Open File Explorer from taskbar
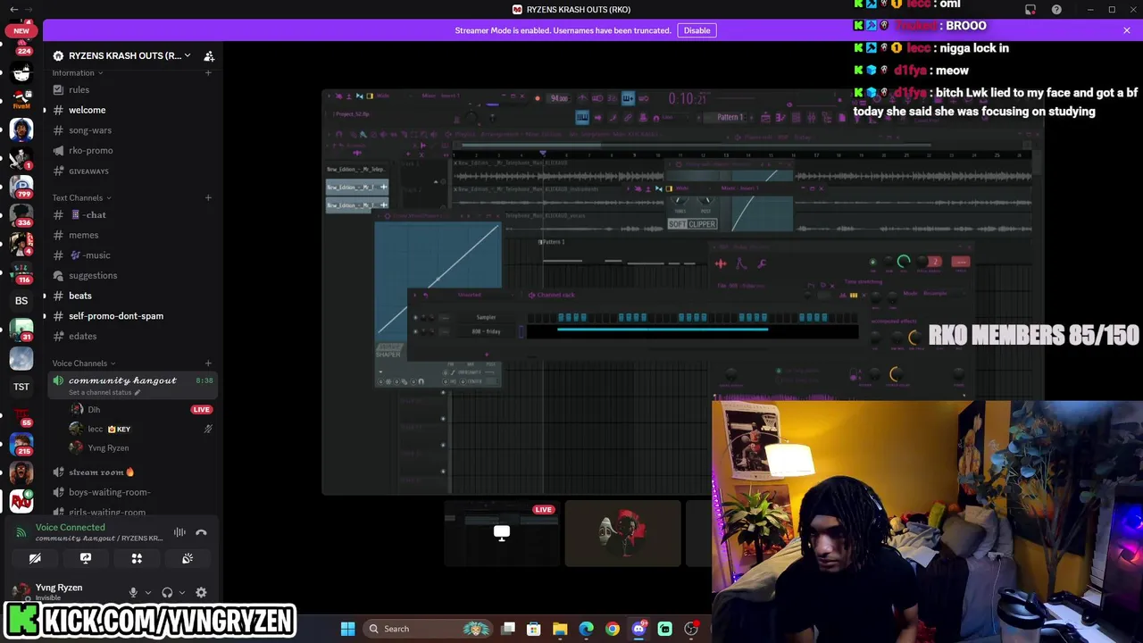 click(x=560, y=629)
